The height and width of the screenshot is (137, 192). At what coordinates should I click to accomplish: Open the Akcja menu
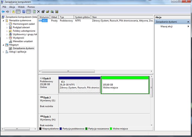coord(12,7)
